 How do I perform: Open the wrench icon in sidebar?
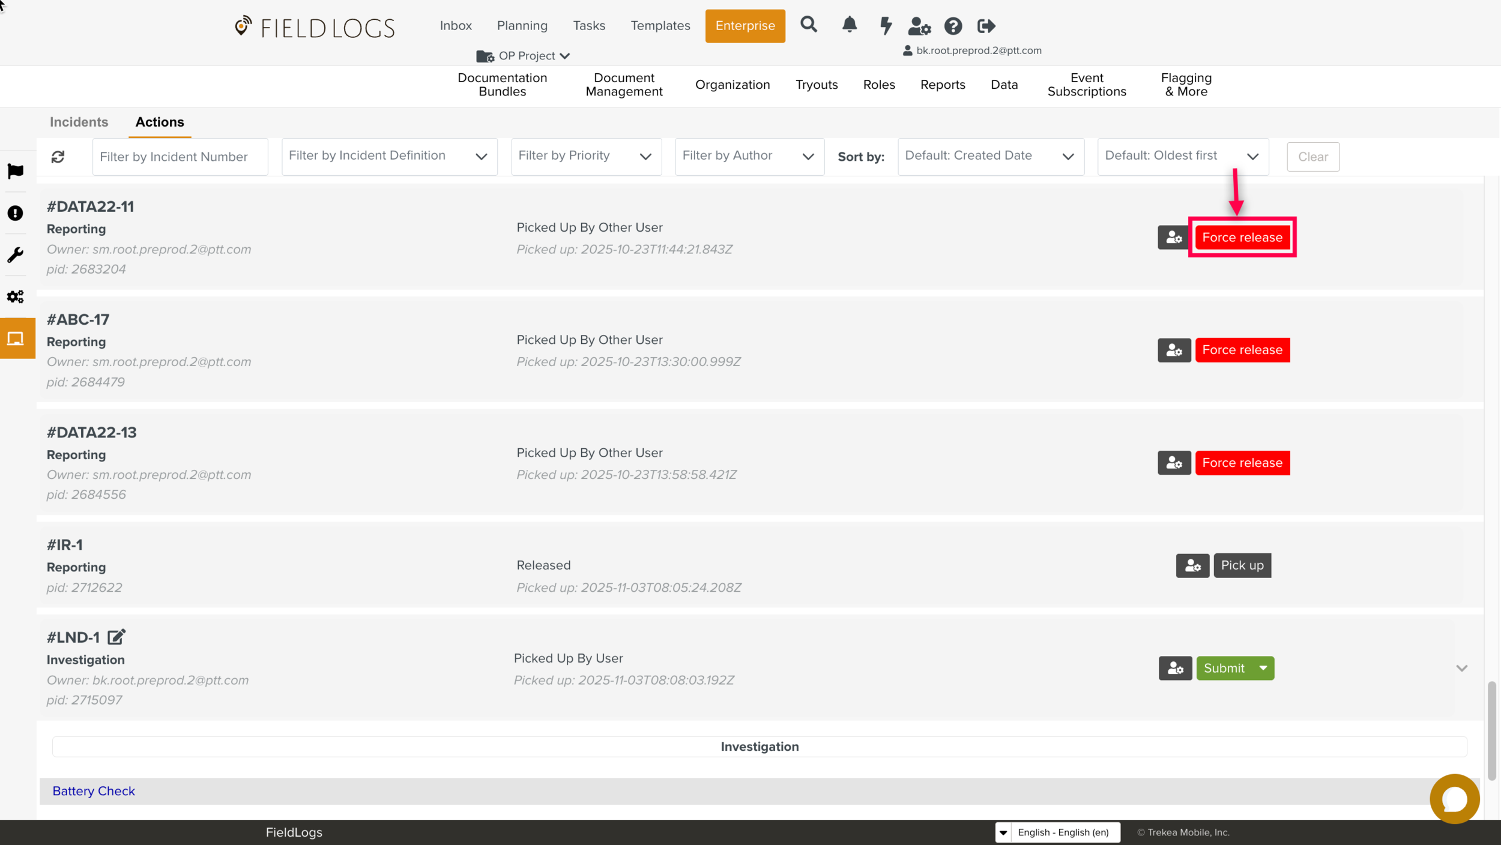click(16, 255)
